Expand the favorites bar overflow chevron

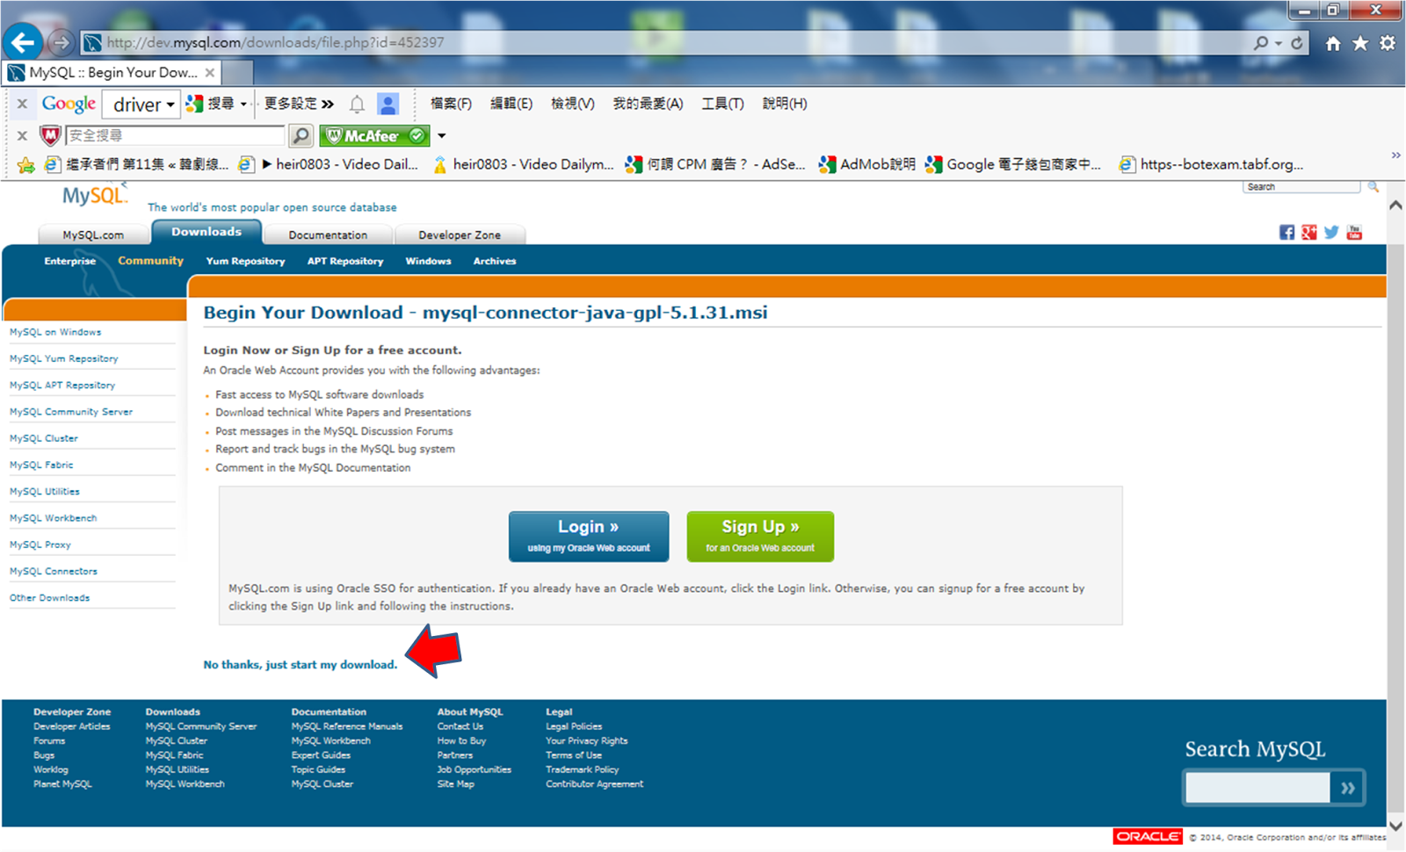[1395, 155]
